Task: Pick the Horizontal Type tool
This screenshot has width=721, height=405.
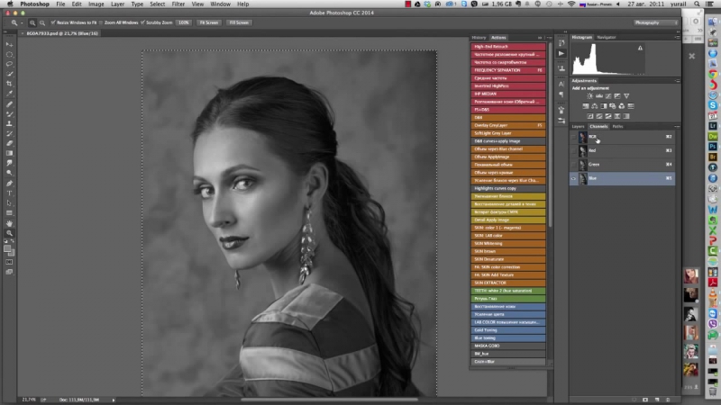Action: 9,193
